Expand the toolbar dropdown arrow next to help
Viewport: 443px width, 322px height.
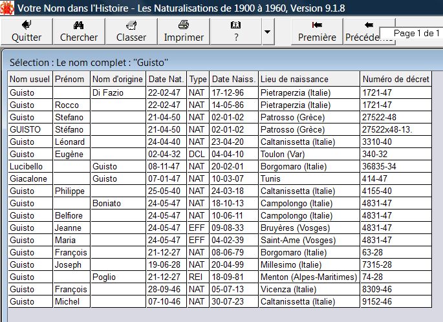point(268,31)
